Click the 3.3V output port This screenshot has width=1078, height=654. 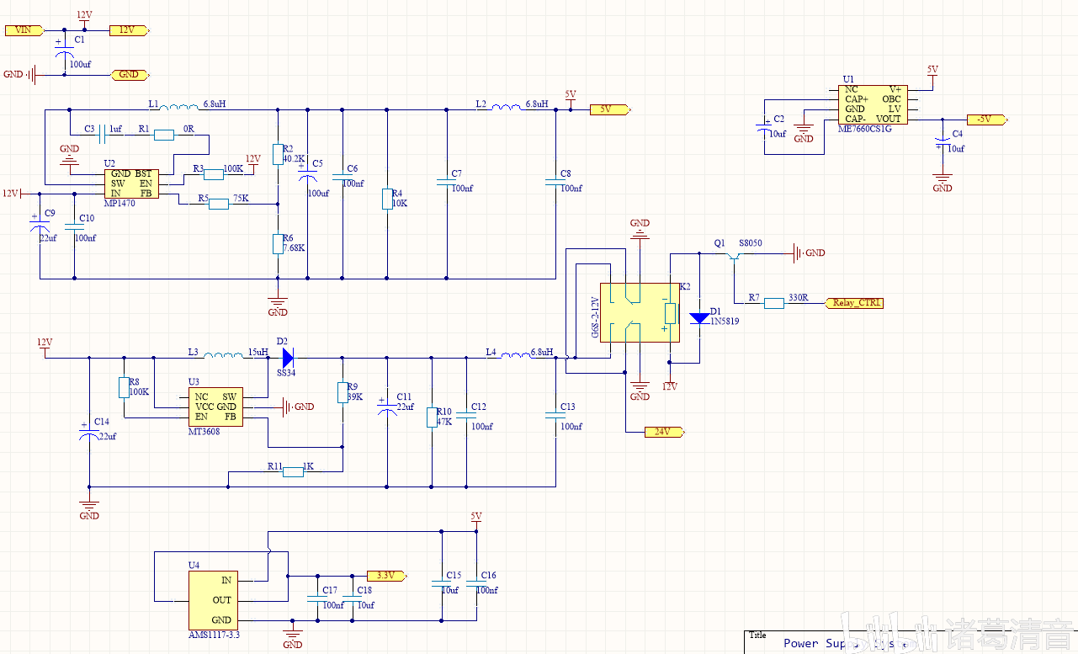pos(387,576)
